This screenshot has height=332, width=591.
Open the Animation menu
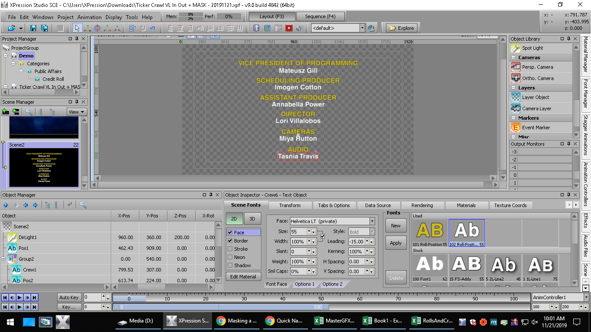90,17
